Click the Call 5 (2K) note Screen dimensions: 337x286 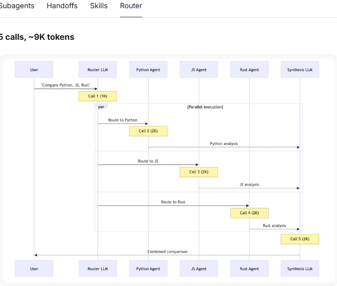coord(300,239)
